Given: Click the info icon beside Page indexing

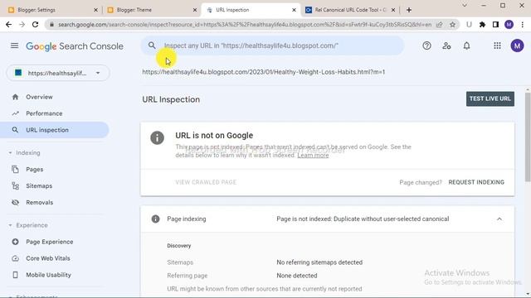Looking at the screenshot, I should [x=155, y=219].
